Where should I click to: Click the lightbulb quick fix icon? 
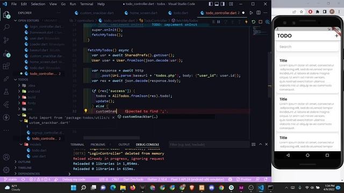[86, 111]
